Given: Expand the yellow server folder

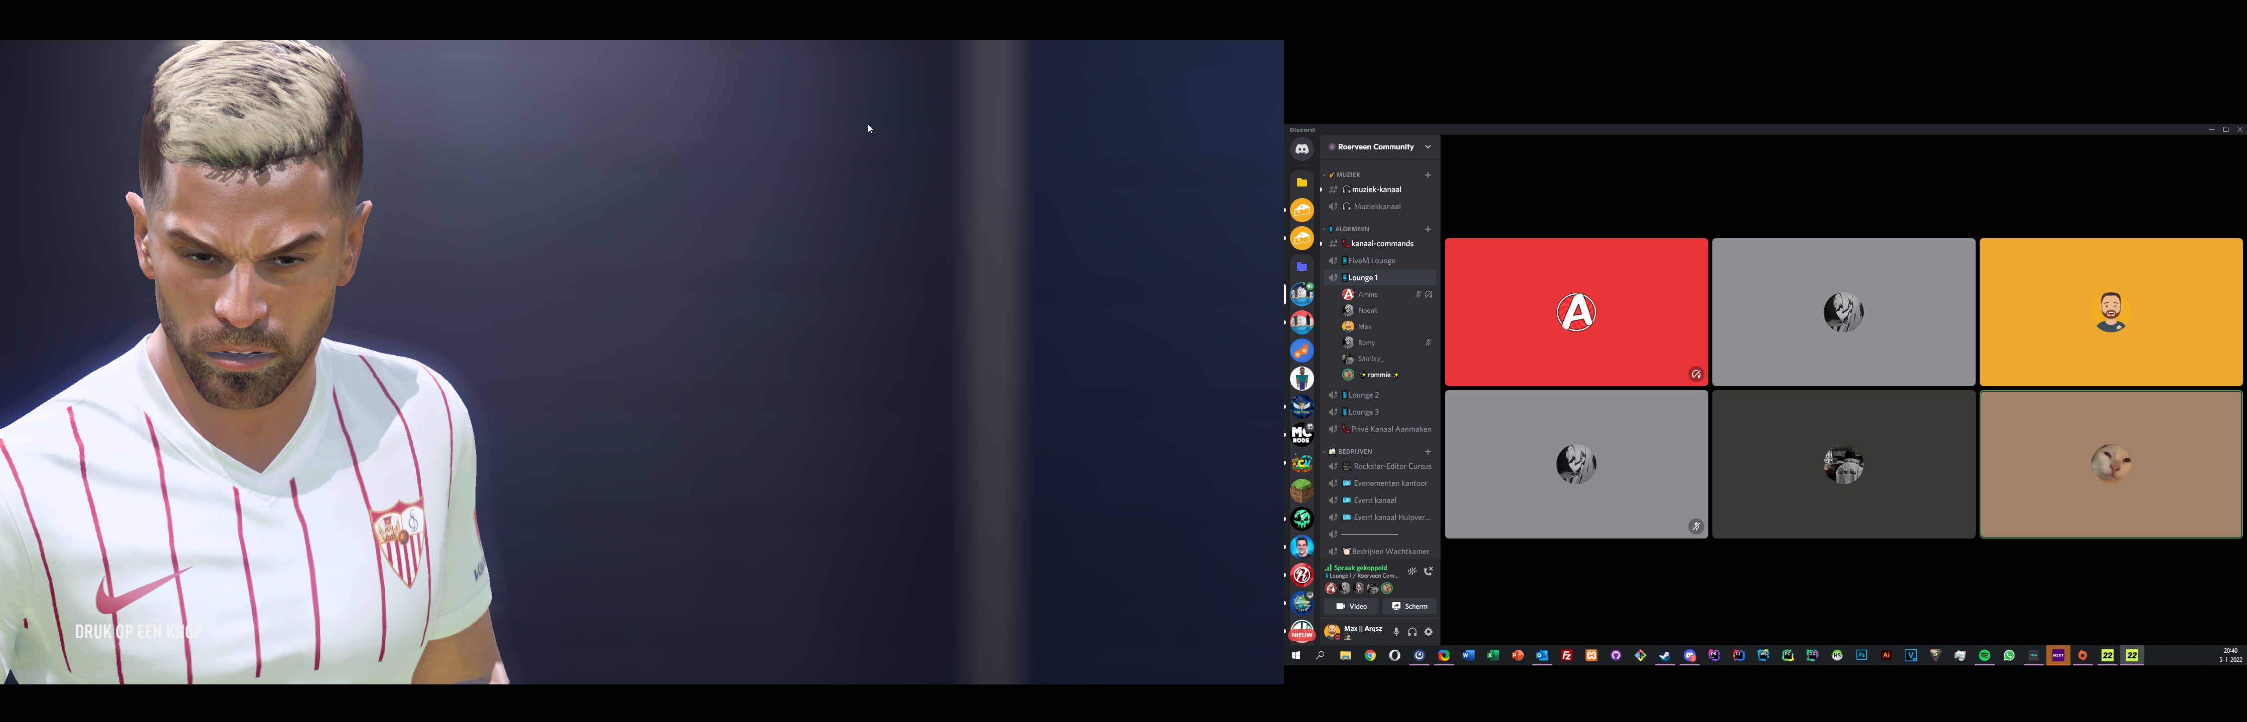Looking at the screenshot, I should click(1302, 182).
